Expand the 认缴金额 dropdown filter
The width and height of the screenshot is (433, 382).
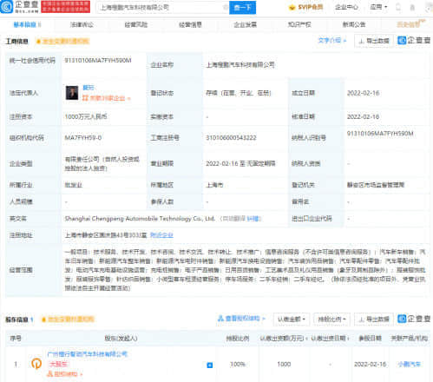coord(292,319)
